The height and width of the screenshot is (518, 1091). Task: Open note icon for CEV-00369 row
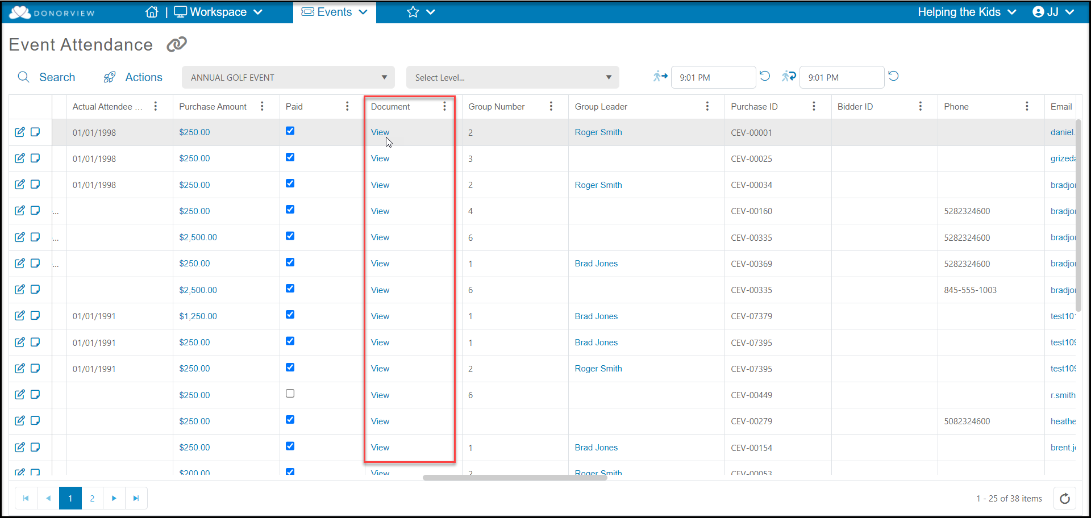(35, 263)
